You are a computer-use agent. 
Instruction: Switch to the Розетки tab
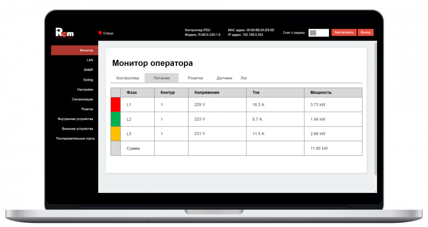point(195,78)
